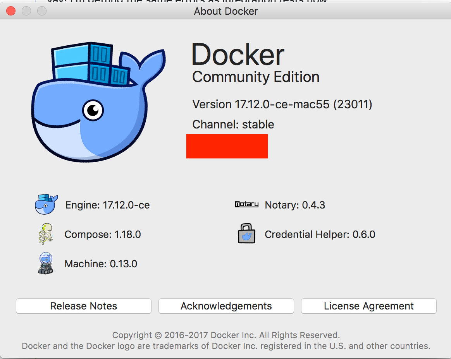Click the Compose octopus icon
This screenshot has height=359, width=451.
pos(46,234)
